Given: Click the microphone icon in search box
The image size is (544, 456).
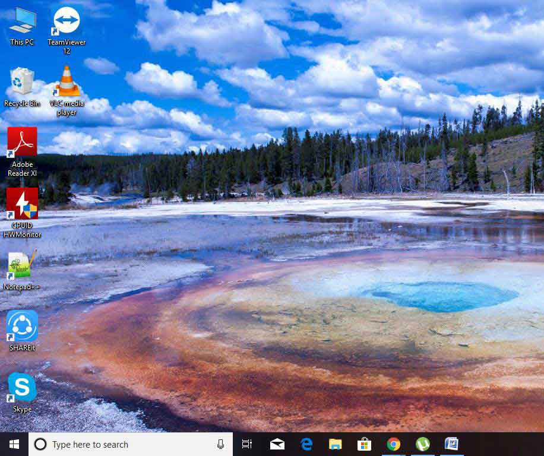Looking at the screenshot, I should 220,444.
